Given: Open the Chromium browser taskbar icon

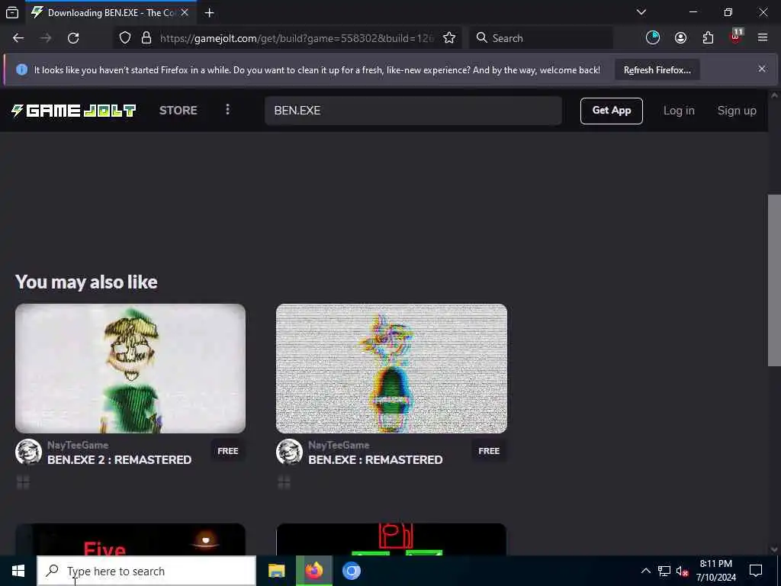Looking at the screenshot, I should point(351,571).
